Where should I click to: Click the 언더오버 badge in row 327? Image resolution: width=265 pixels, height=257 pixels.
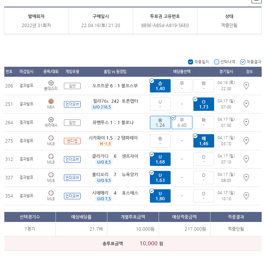coord(72,178)
